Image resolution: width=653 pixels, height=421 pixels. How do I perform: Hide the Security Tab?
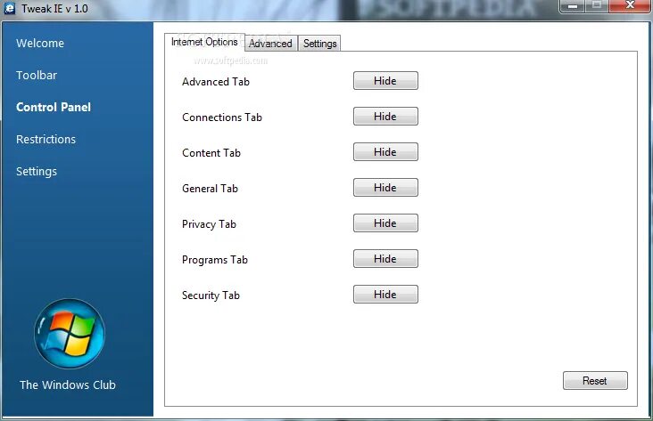point(385,295)
